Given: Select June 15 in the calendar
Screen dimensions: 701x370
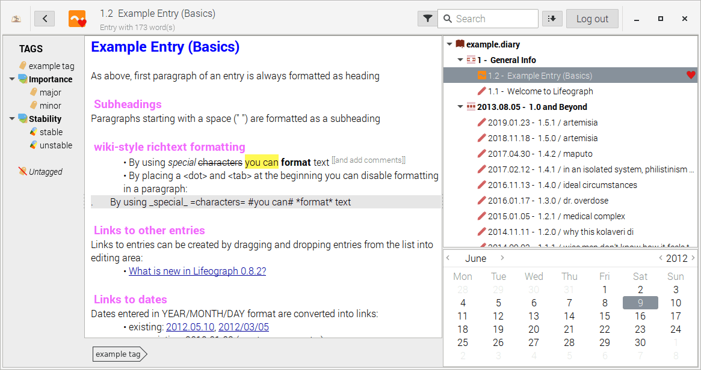Looking at the screenshot, I should [605, 316].
